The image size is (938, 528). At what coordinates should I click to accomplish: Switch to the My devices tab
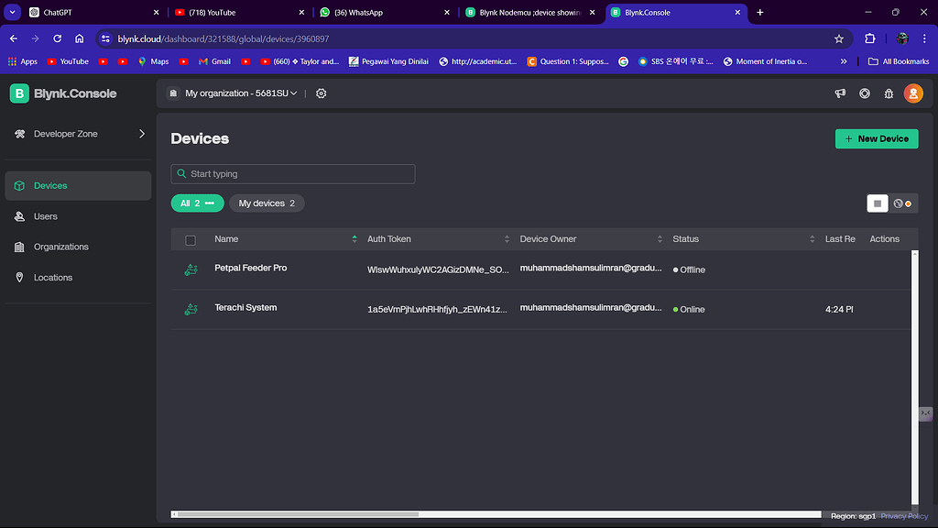[x=267, y=203]
